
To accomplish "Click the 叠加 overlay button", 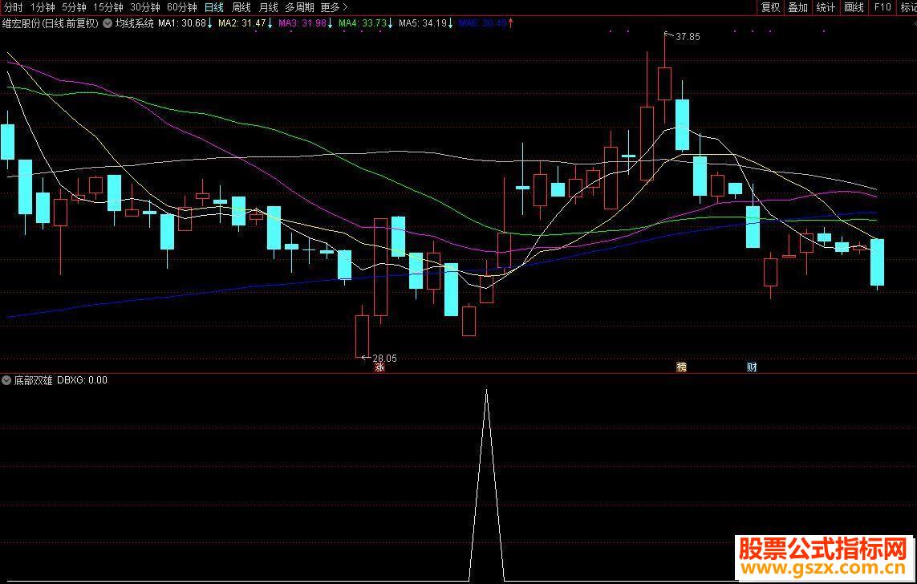I will pos(797,7).
